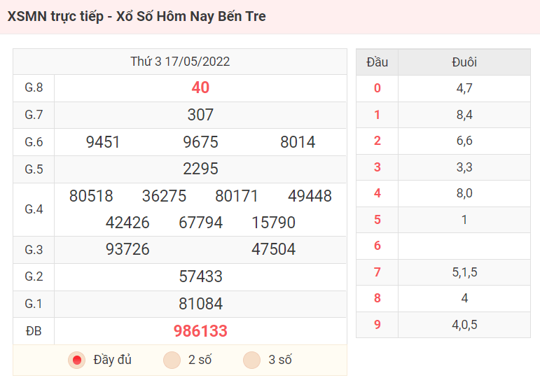Viewport: 540px width, 385px height.
Task: Click the G.5 result 2295
Action: click(x=200, y=169)
